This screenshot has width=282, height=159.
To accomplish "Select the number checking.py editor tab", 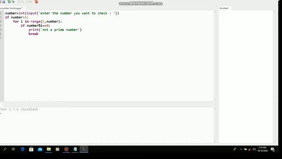I will [11, 8].
